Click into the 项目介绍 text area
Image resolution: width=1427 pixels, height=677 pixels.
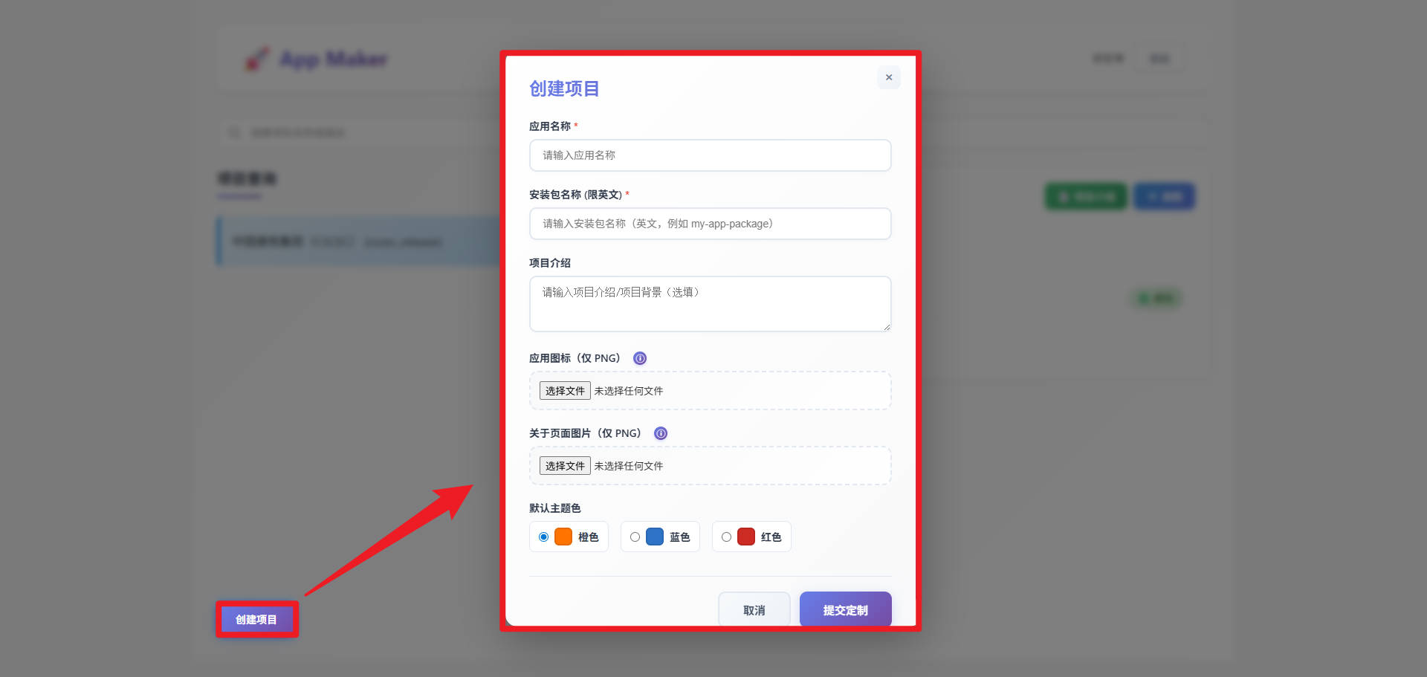pos(710,304)
